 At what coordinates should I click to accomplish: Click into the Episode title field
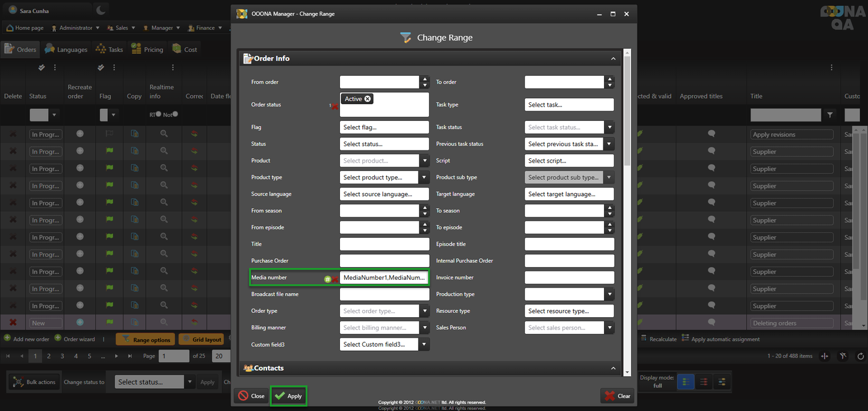coord(569,244)
